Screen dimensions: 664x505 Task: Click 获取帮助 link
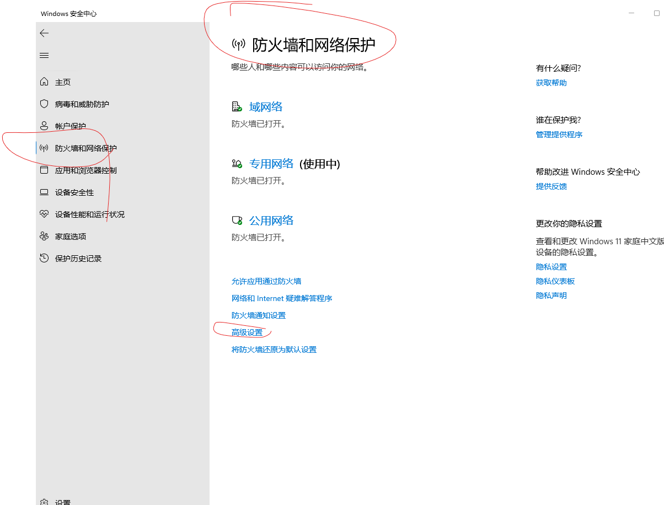click(x=551, y=83)
